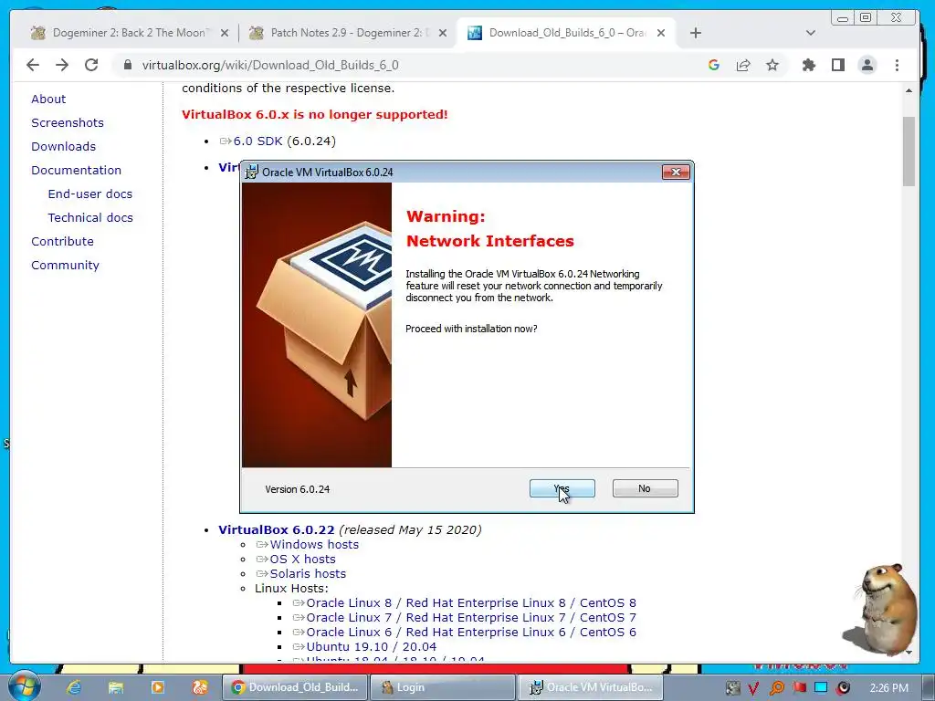Open the Screenshots sidebar link
Image resolution: width=935 pixels, height=701 pixels.
[x=68, y=123]
